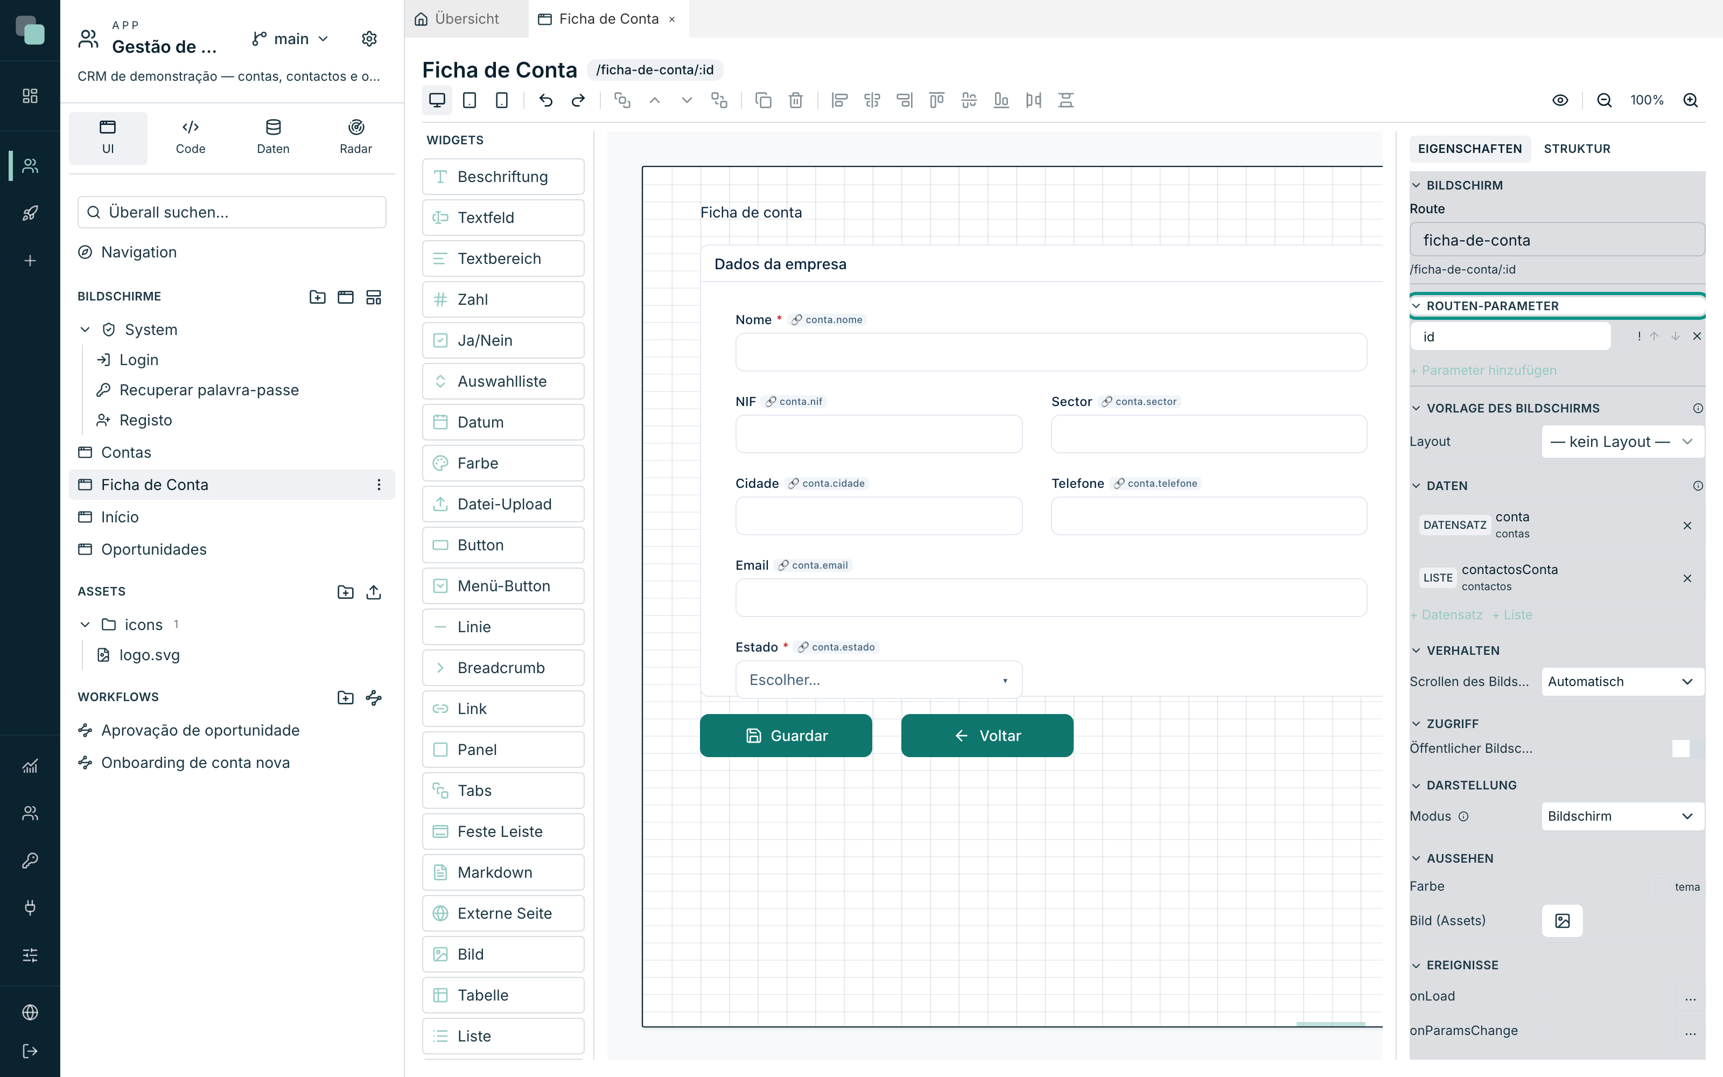Open onParamsChange event options
Viewport: 1723px width, 1077px height.
(x=1691, y=1031)
